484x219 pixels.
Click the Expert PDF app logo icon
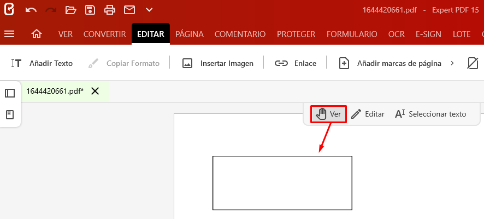tap(9, 10)
